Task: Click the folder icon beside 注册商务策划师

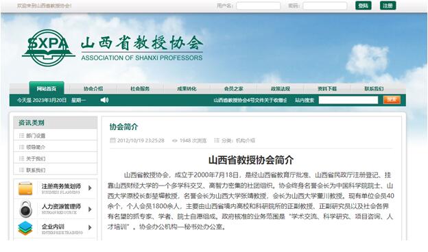Action: click(25, 188)
